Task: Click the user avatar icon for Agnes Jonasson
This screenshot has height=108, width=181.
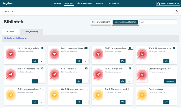Action: tap(159, 4)
